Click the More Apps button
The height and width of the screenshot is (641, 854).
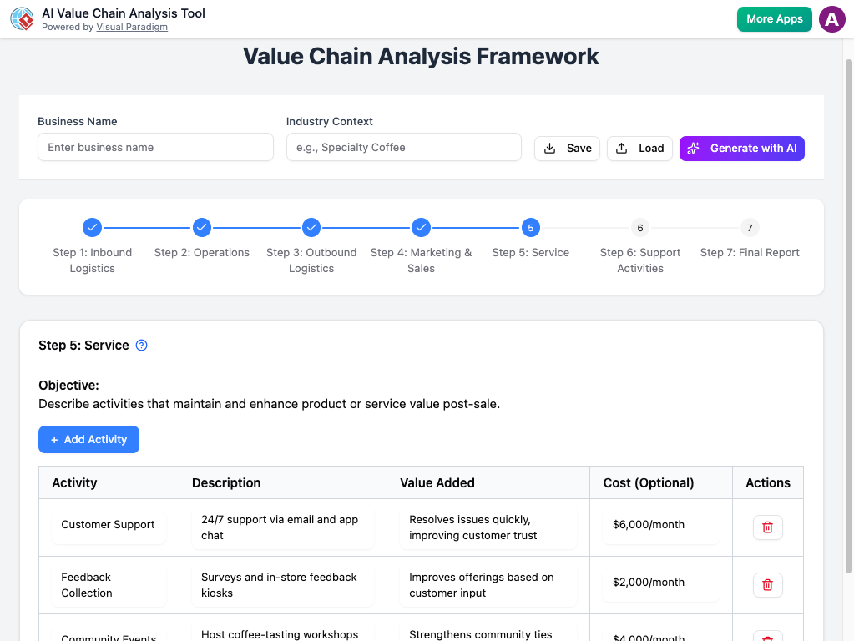(x=774, y=18)
